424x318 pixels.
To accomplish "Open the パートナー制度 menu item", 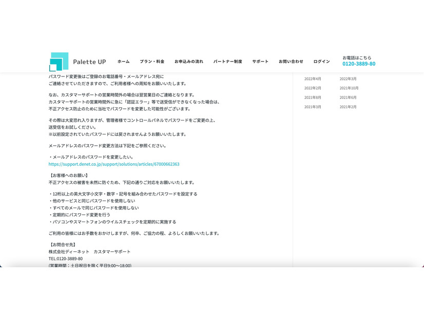I will coord(228,62).
